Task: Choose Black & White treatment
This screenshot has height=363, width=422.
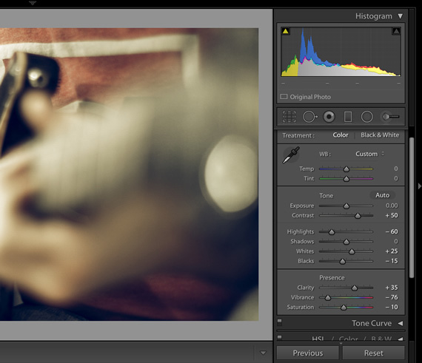Action: pos(380,135)
